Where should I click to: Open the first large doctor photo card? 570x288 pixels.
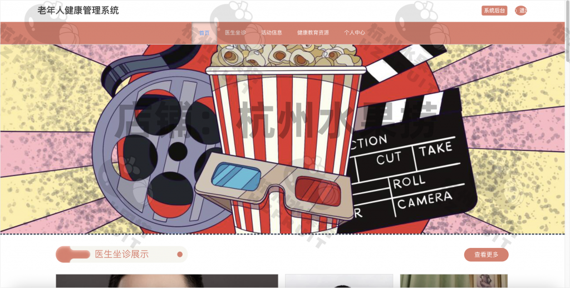click(167, 281)
